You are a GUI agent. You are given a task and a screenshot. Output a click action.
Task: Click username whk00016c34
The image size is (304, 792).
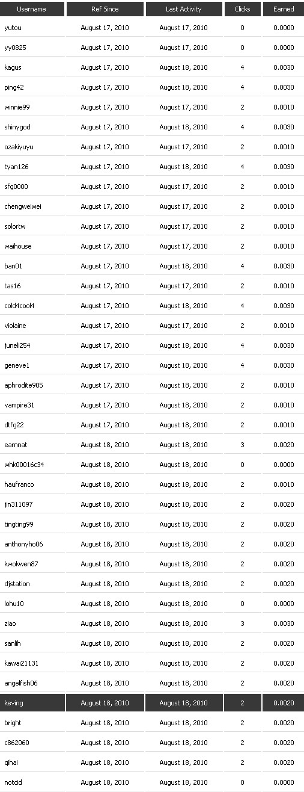(x=24, y=465)
